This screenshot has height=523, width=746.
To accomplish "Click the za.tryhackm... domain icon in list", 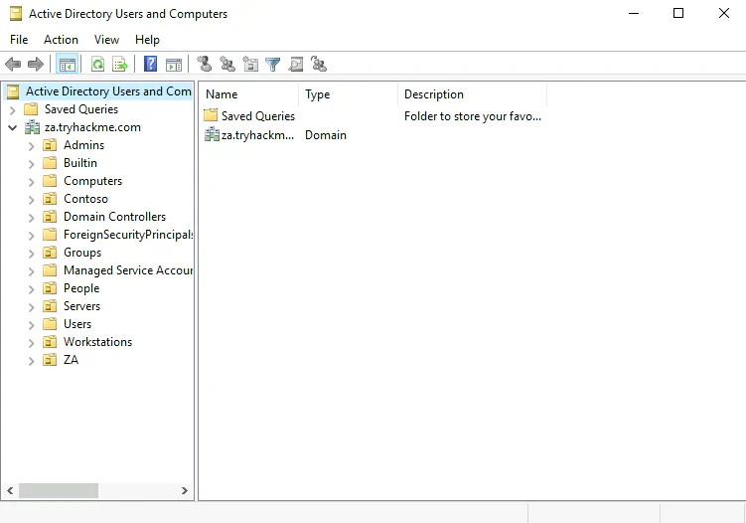I will (x=212, y=135).
